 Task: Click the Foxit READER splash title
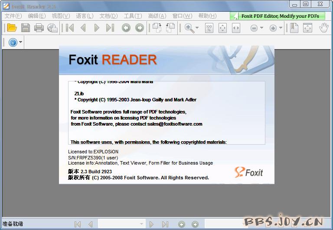[x=113, y=60]
